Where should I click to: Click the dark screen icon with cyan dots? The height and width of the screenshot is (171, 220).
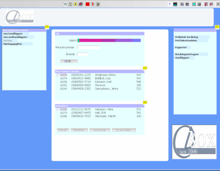(x=175, y=4)
